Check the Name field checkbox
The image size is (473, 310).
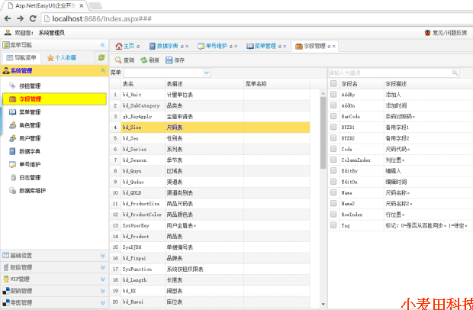pyautogui.click(x=333, y=192)
